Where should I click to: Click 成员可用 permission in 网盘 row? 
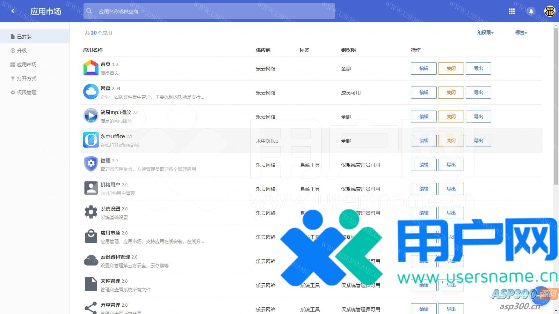click(x=351, y=93)
